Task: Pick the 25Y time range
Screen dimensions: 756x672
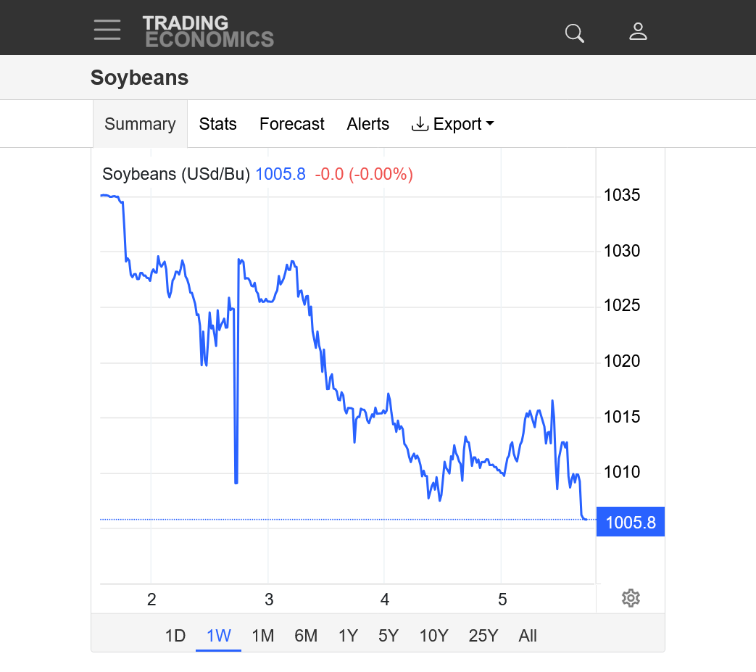Action: tap(483, 636)
